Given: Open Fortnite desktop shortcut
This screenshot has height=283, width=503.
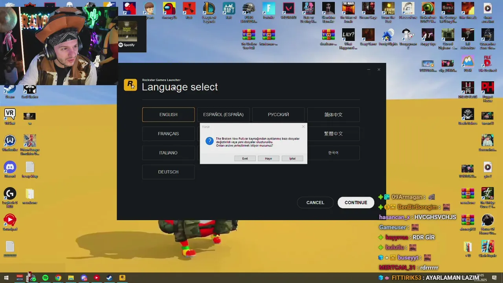Looking at the screenshot, I should [x=268, y=11].
